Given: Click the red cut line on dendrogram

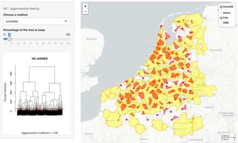Looking at the screenshot, I should [40, 109].
